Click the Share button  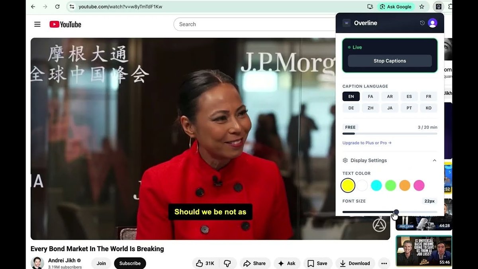[x=255, y=263]
